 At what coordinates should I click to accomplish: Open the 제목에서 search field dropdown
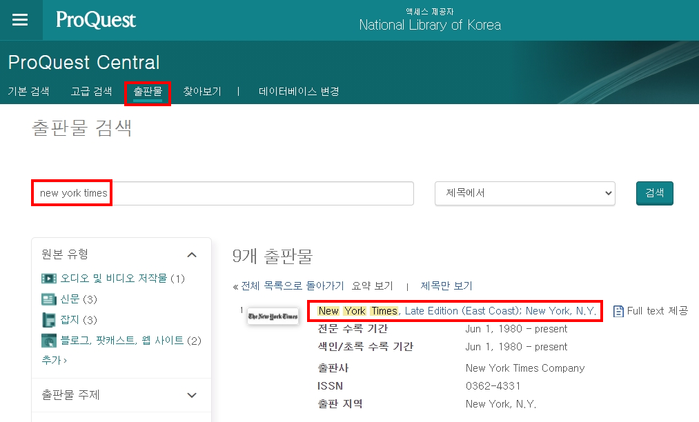524,193
